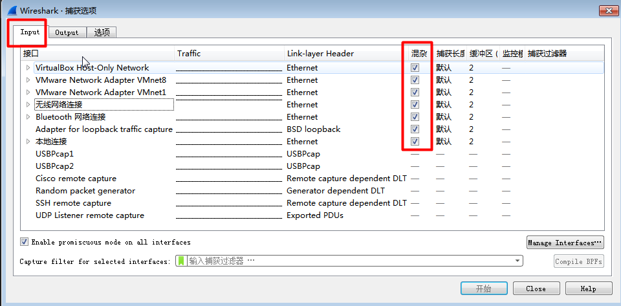Toggle promiscuous checkbox for VMware Adapter VMnet1
Image resolution: width=621 pixels, height=306 pixels.
(415, 93)
